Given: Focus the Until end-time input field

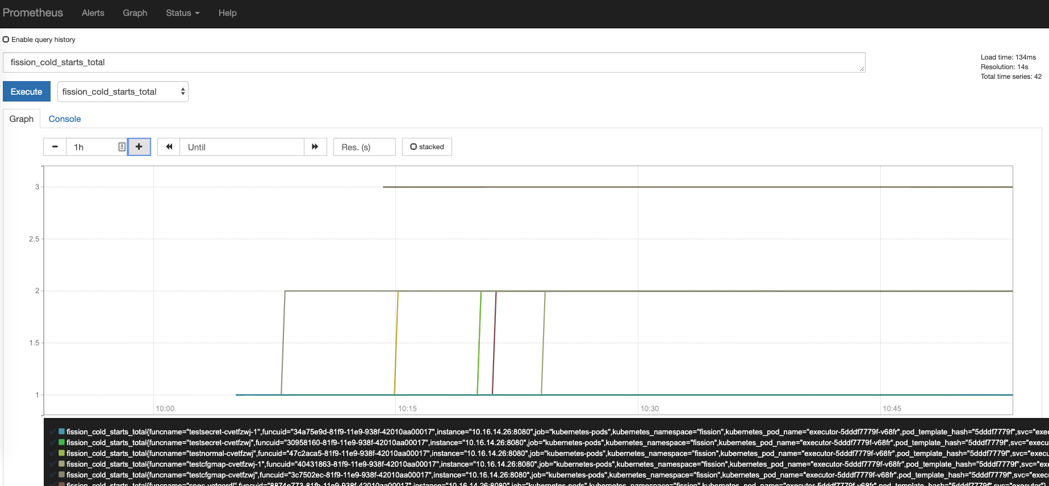Looking at the screenshot, I should tap(242, 147).
